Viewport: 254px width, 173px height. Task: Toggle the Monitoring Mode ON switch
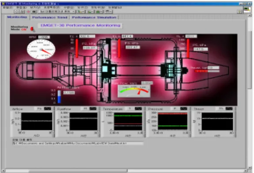coord(32,29)
